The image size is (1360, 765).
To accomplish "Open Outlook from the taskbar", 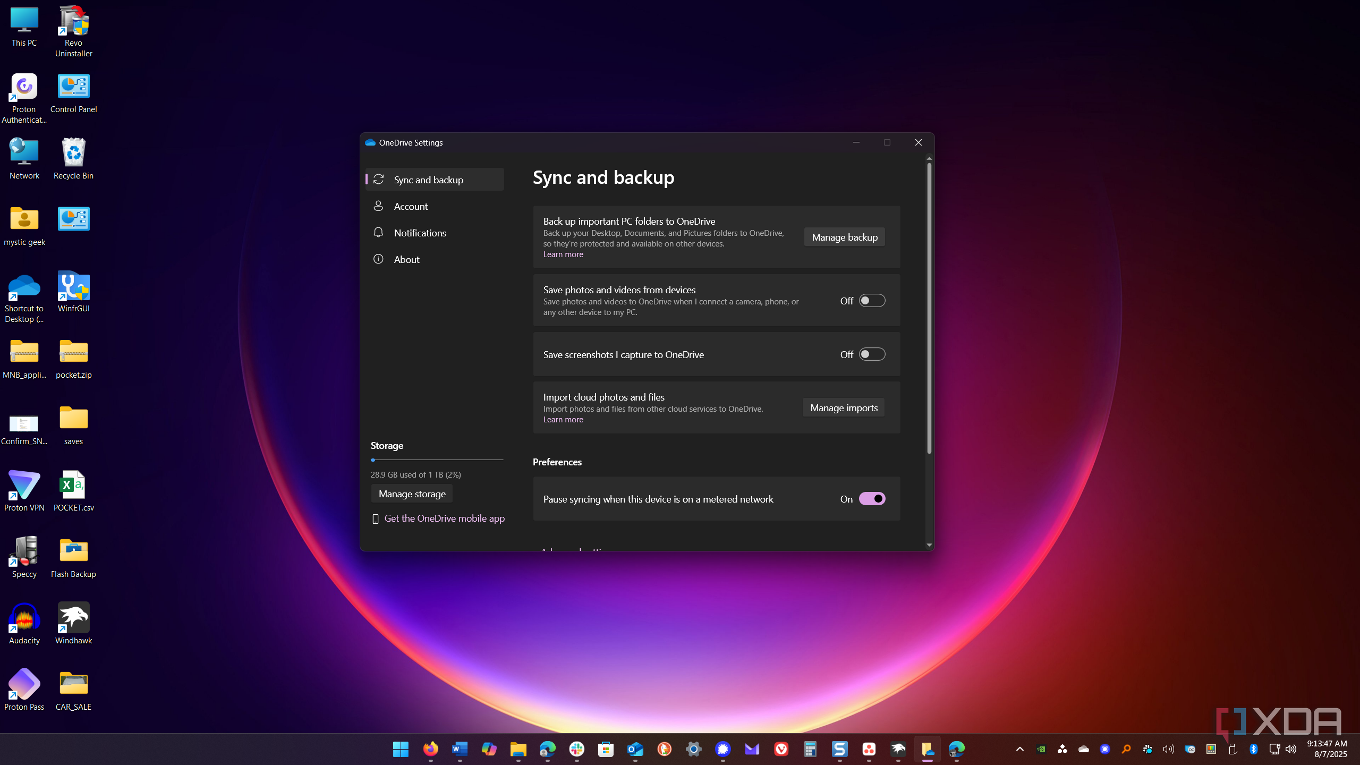I will 635,749.
